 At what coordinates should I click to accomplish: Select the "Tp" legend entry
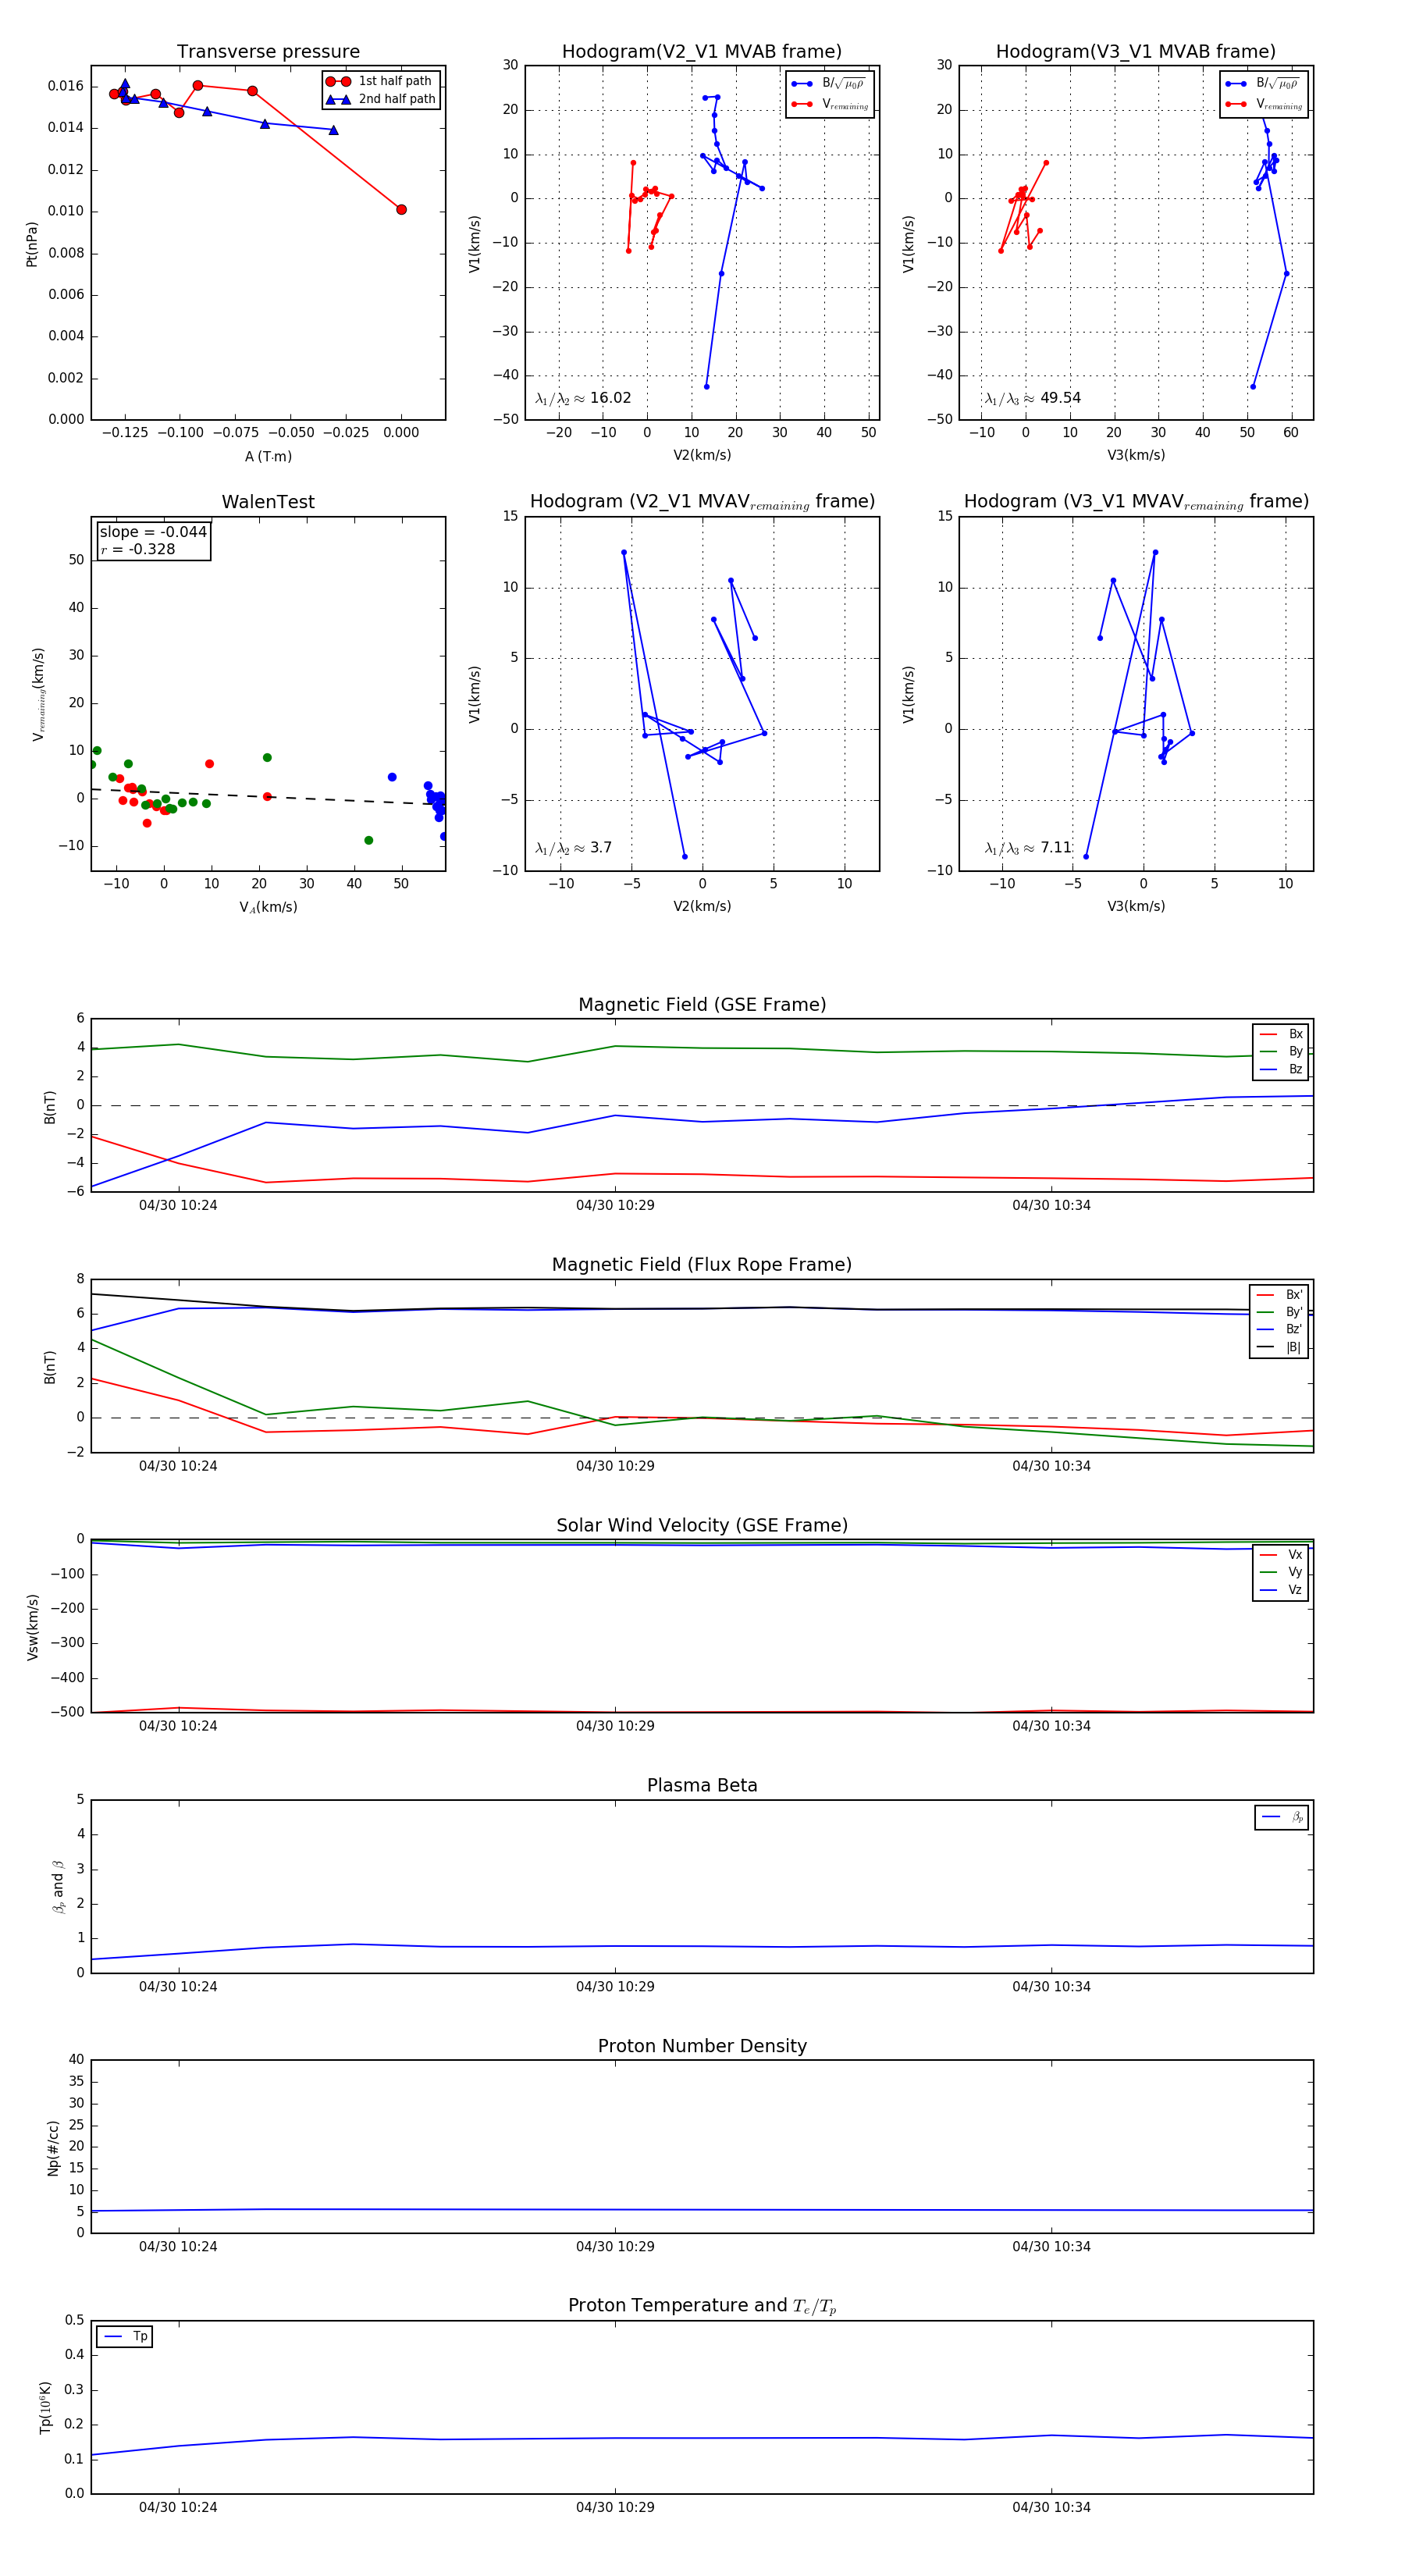pos(125,2337)
